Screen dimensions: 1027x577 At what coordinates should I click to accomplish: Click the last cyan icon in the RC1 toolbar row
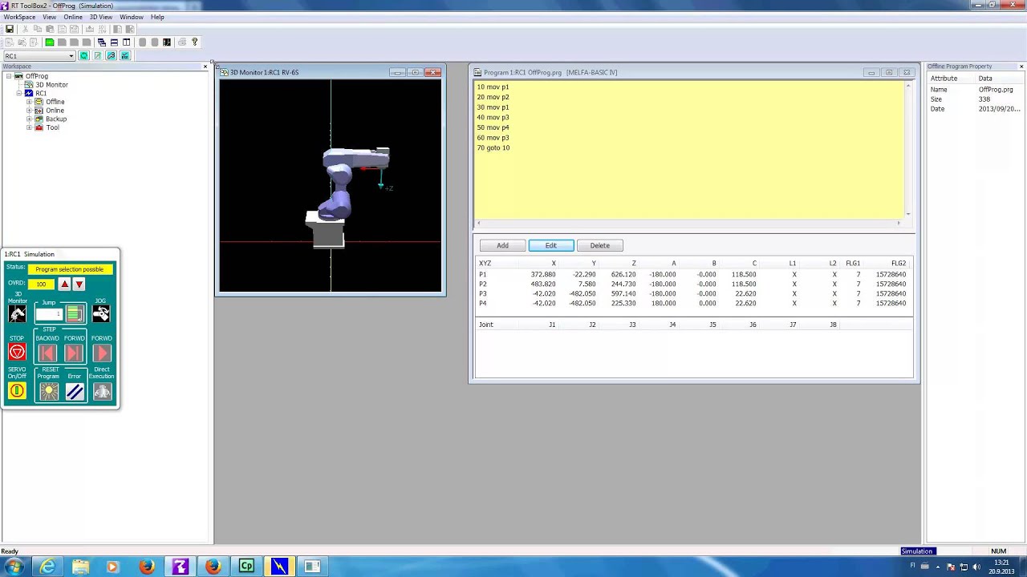(x=125, y=56)
